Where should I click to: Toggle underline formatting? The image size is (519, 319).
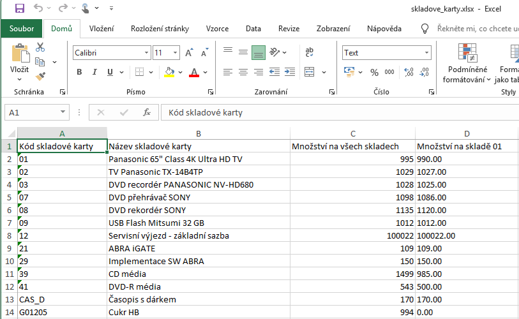pos(110,72)
